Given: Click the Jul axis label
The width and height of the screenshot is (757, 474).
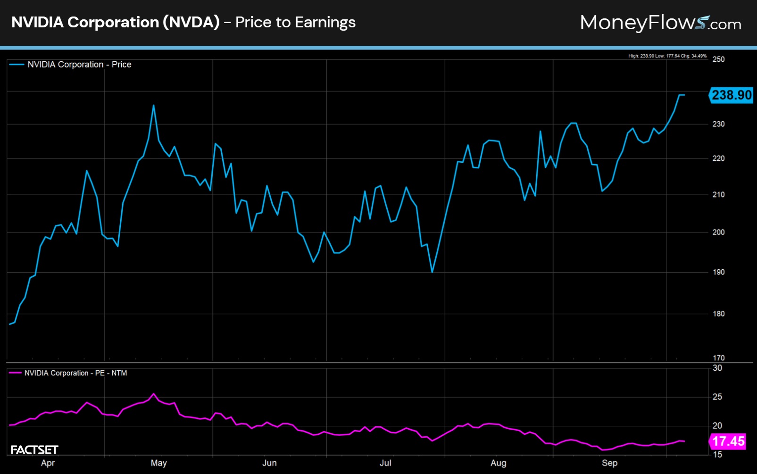Looking at the screenshot, I should click(385, 463).
